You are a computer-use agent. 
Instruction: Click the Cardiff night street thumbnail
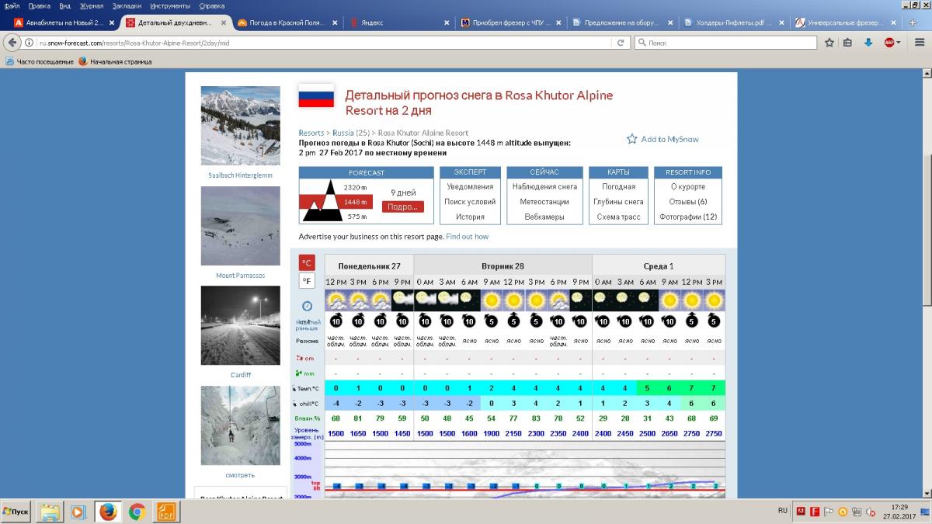240,325
